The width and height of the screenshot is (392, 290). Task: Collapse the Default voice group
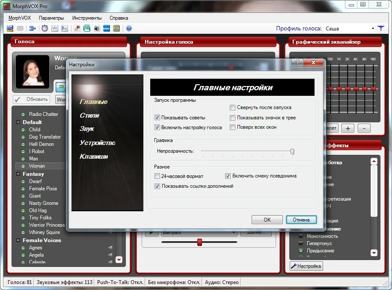coord(18,122)
